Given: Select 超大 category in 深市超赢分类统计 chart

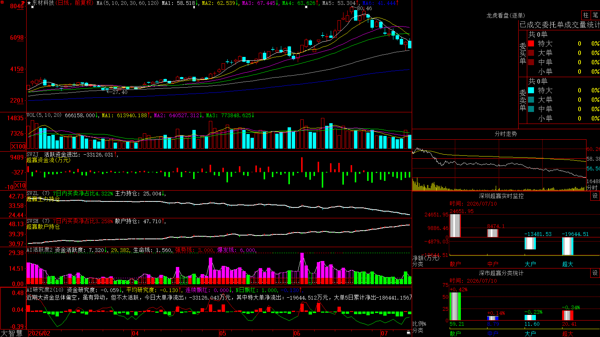Looking at the screenshot, I should 568,333.
